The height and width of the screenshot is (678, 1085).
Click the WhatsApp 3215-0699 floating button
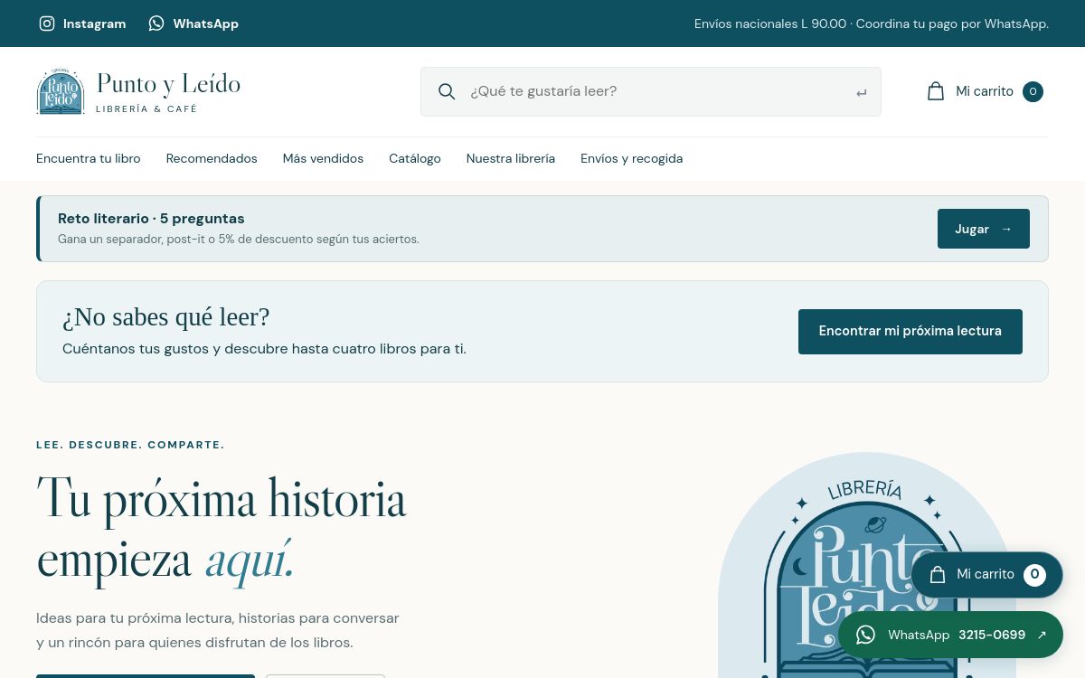click(950, 635)
